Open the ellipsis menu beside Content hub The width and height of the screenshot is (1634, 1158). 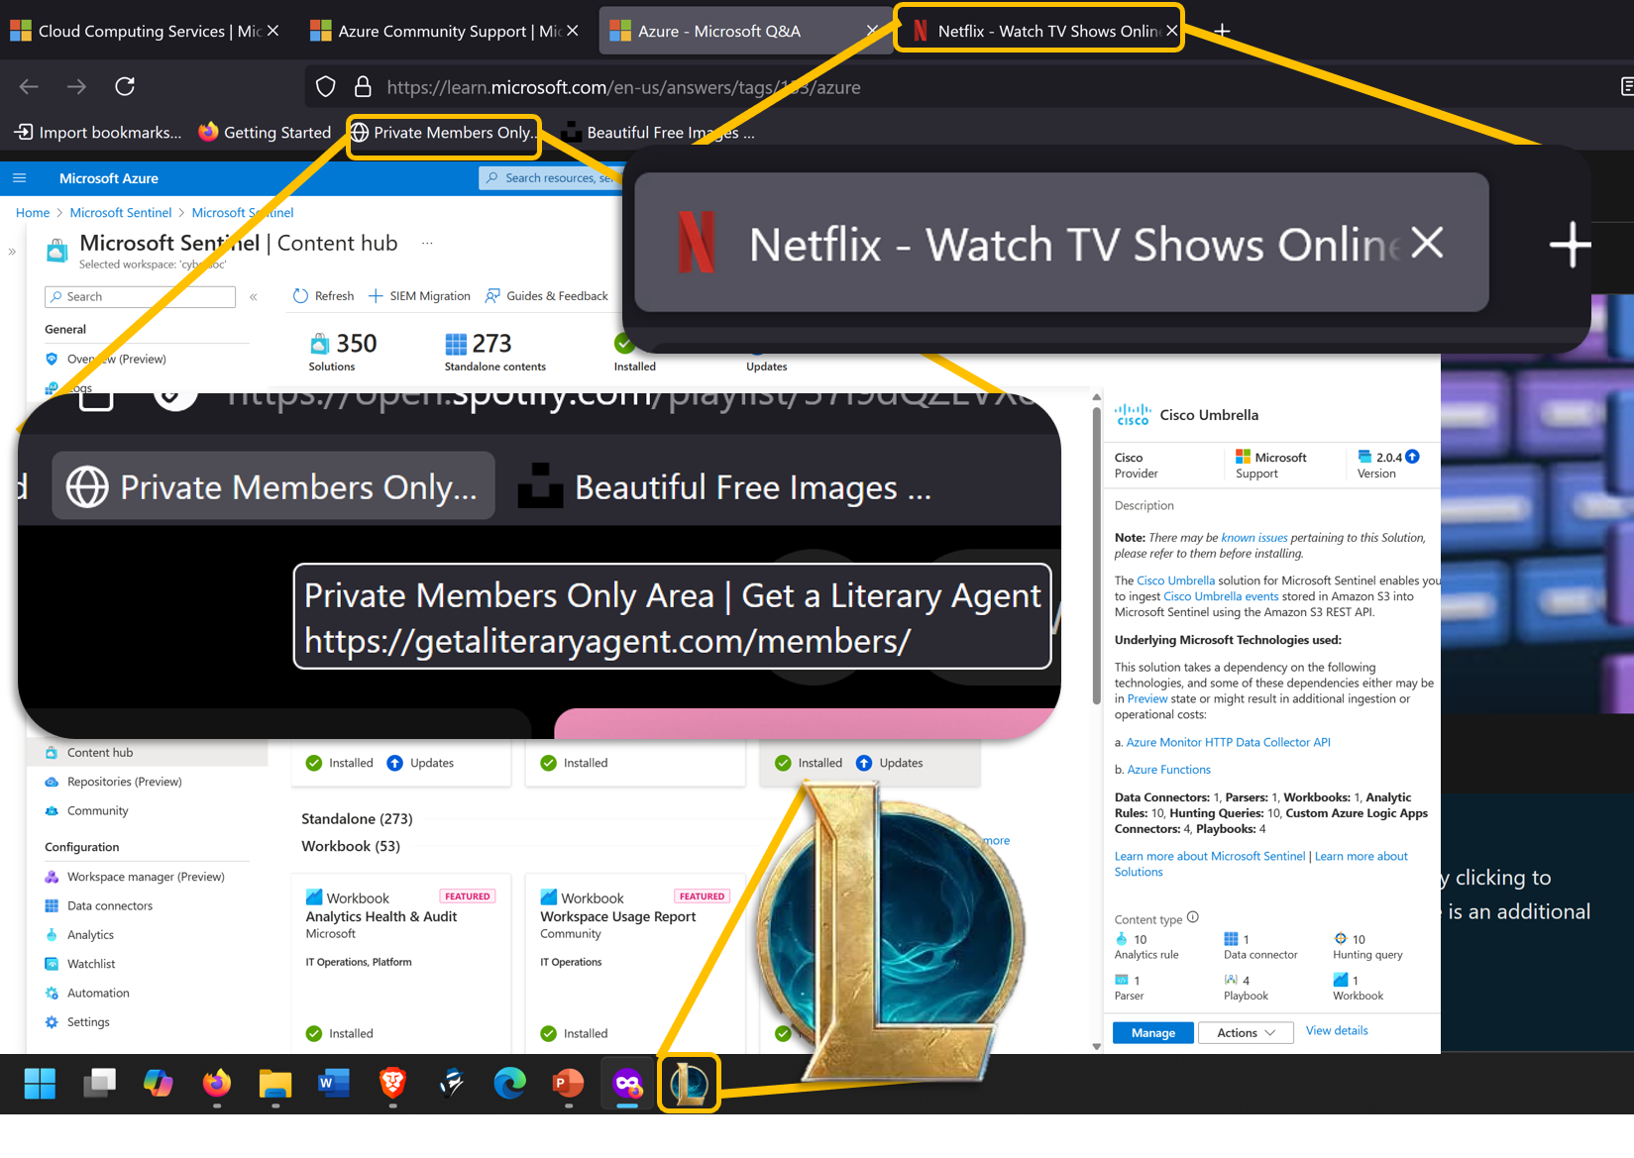427,243
